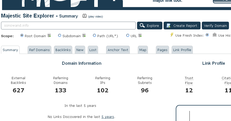Select the Use Fresh Index radio button
The width and height of the screenshot is (231, 121).
207,35
